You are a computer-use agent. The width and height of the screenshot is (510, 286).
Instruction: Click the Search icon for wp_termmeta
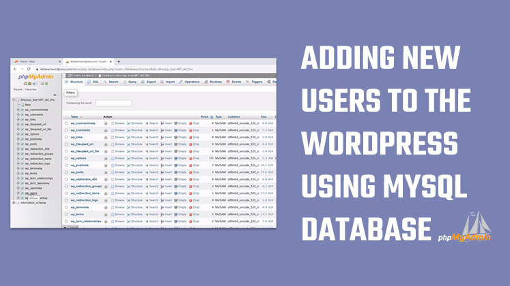(x=147, y=208)
